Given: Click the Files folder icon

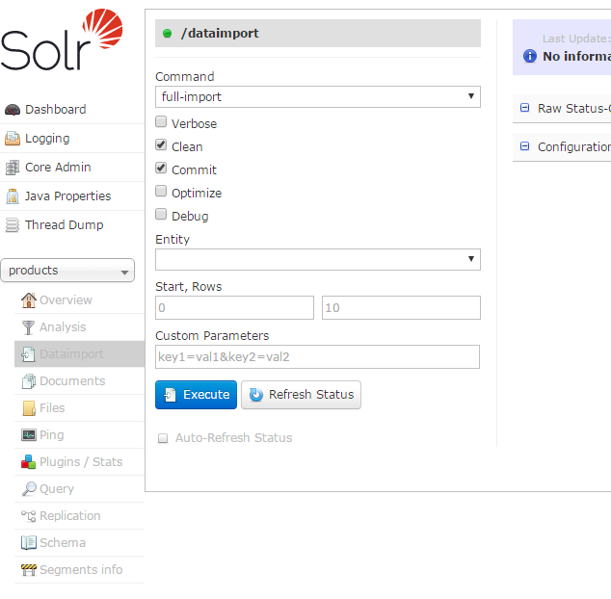Looking at the screenshot, I should click(29, 408).
